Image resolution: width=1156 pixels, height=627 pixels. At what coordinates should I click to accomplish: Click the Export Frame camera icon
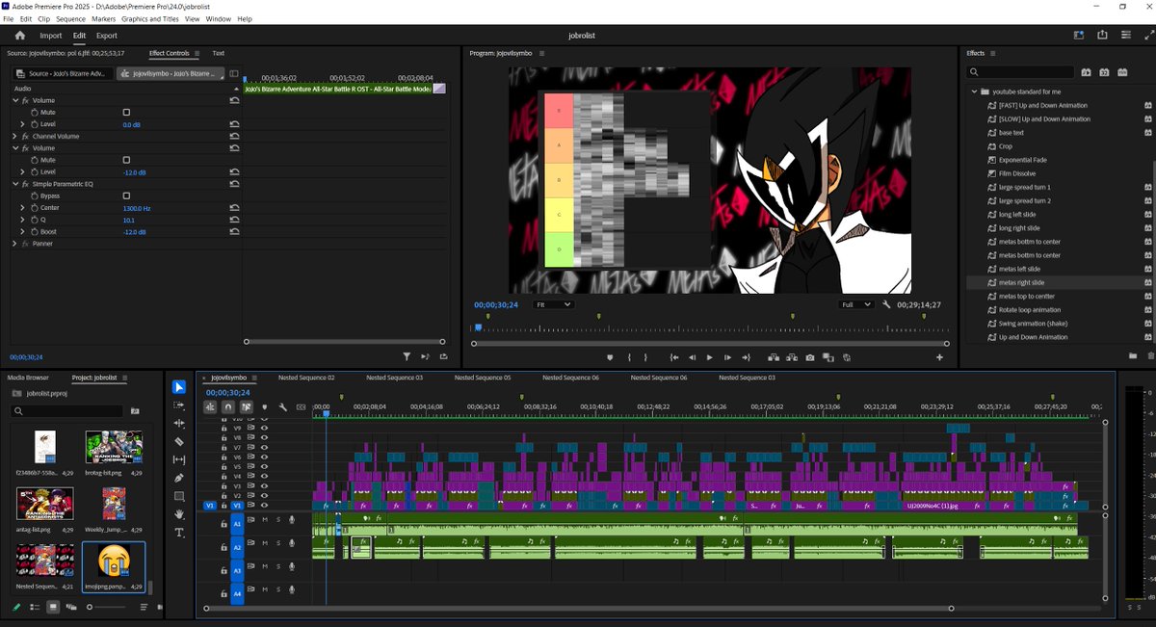809,357
